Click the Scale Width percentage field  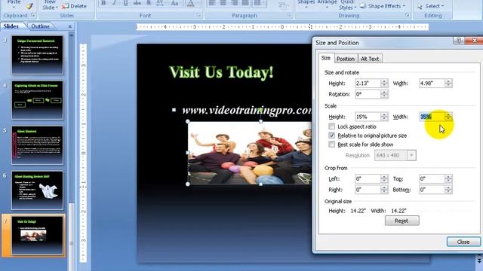coord(432,117)
